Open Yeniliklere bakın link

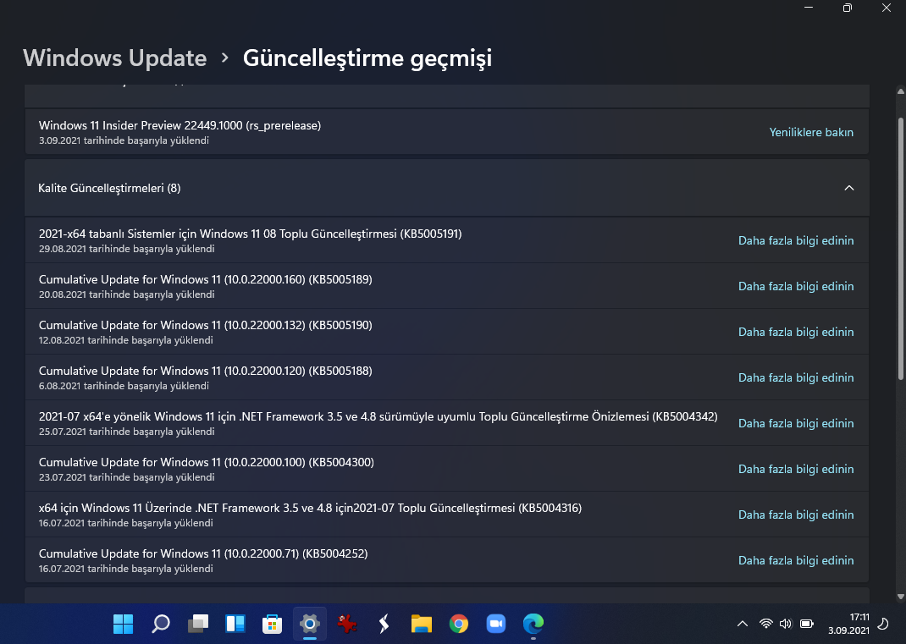811,132
